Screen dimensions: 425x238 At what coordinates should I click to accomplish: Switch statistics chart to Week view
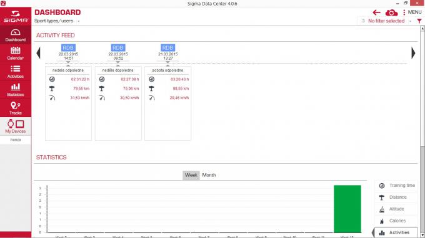click(x=191, y=175)
